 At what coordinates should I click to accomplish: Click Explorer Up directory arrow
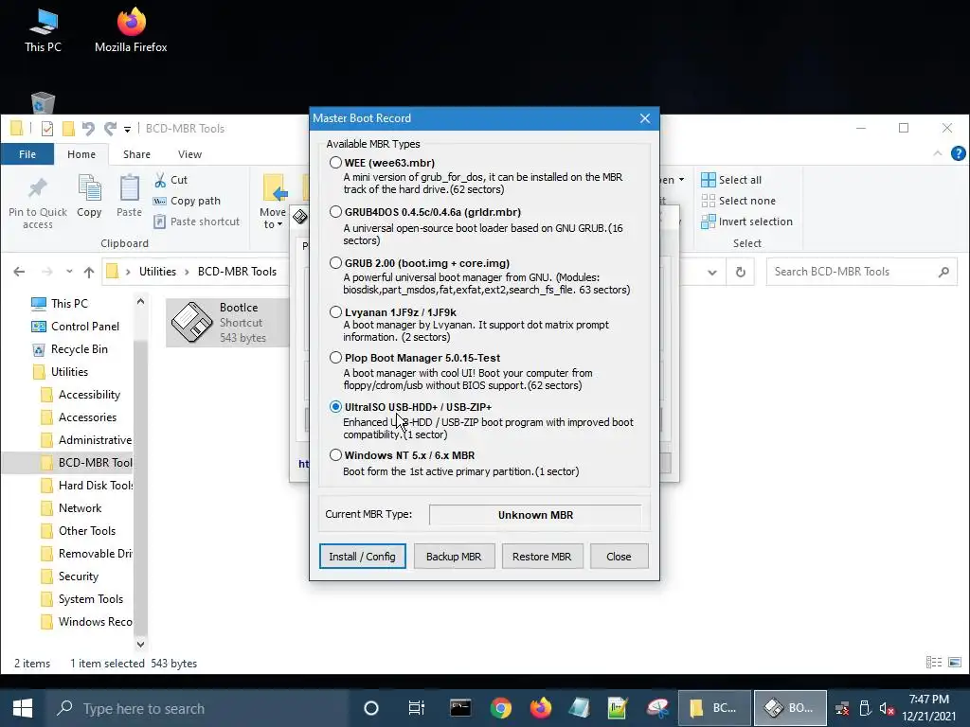tap(89, 272)
